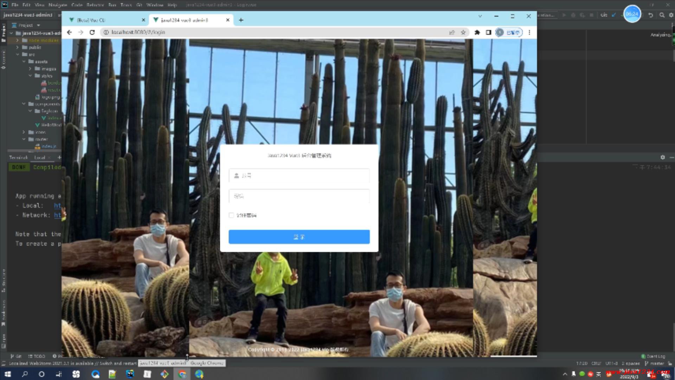
Task: Open the TODO tool window
Action: (37, 356)
